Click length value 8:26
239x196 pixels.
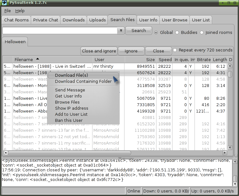220,98
